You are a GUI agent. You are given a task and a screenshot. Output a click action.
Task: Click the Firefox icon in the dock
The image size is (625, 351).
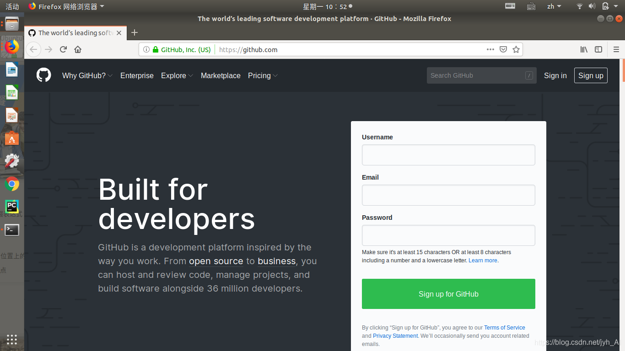pyautogui.click(x=12, y=47)
